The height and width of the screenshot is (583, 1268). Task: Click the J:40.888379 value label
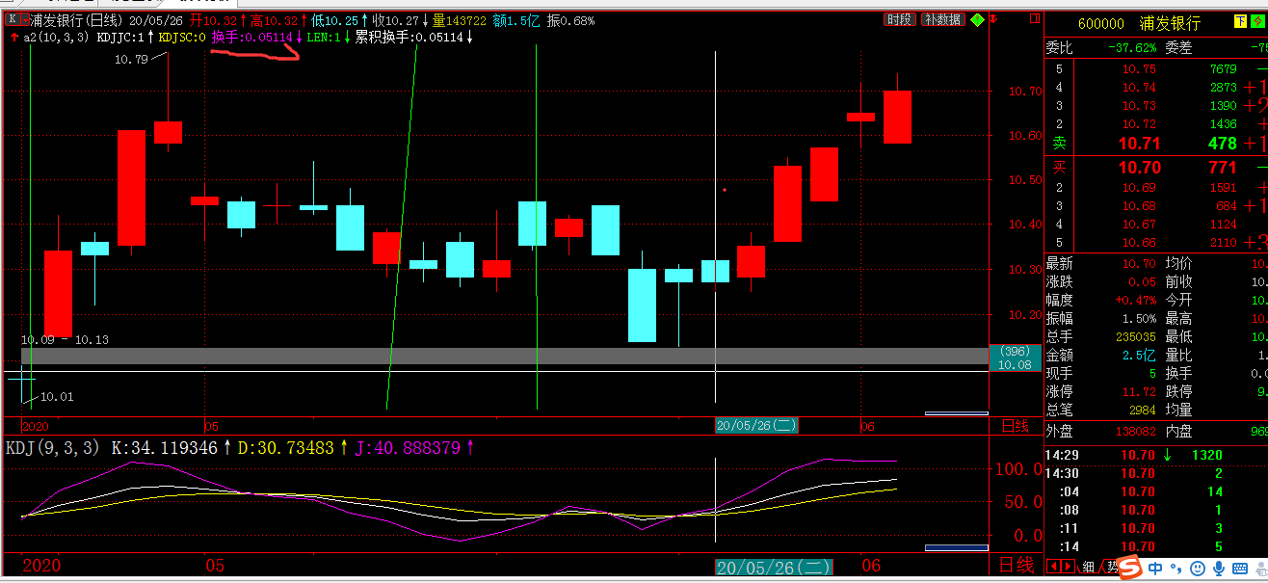408,448
